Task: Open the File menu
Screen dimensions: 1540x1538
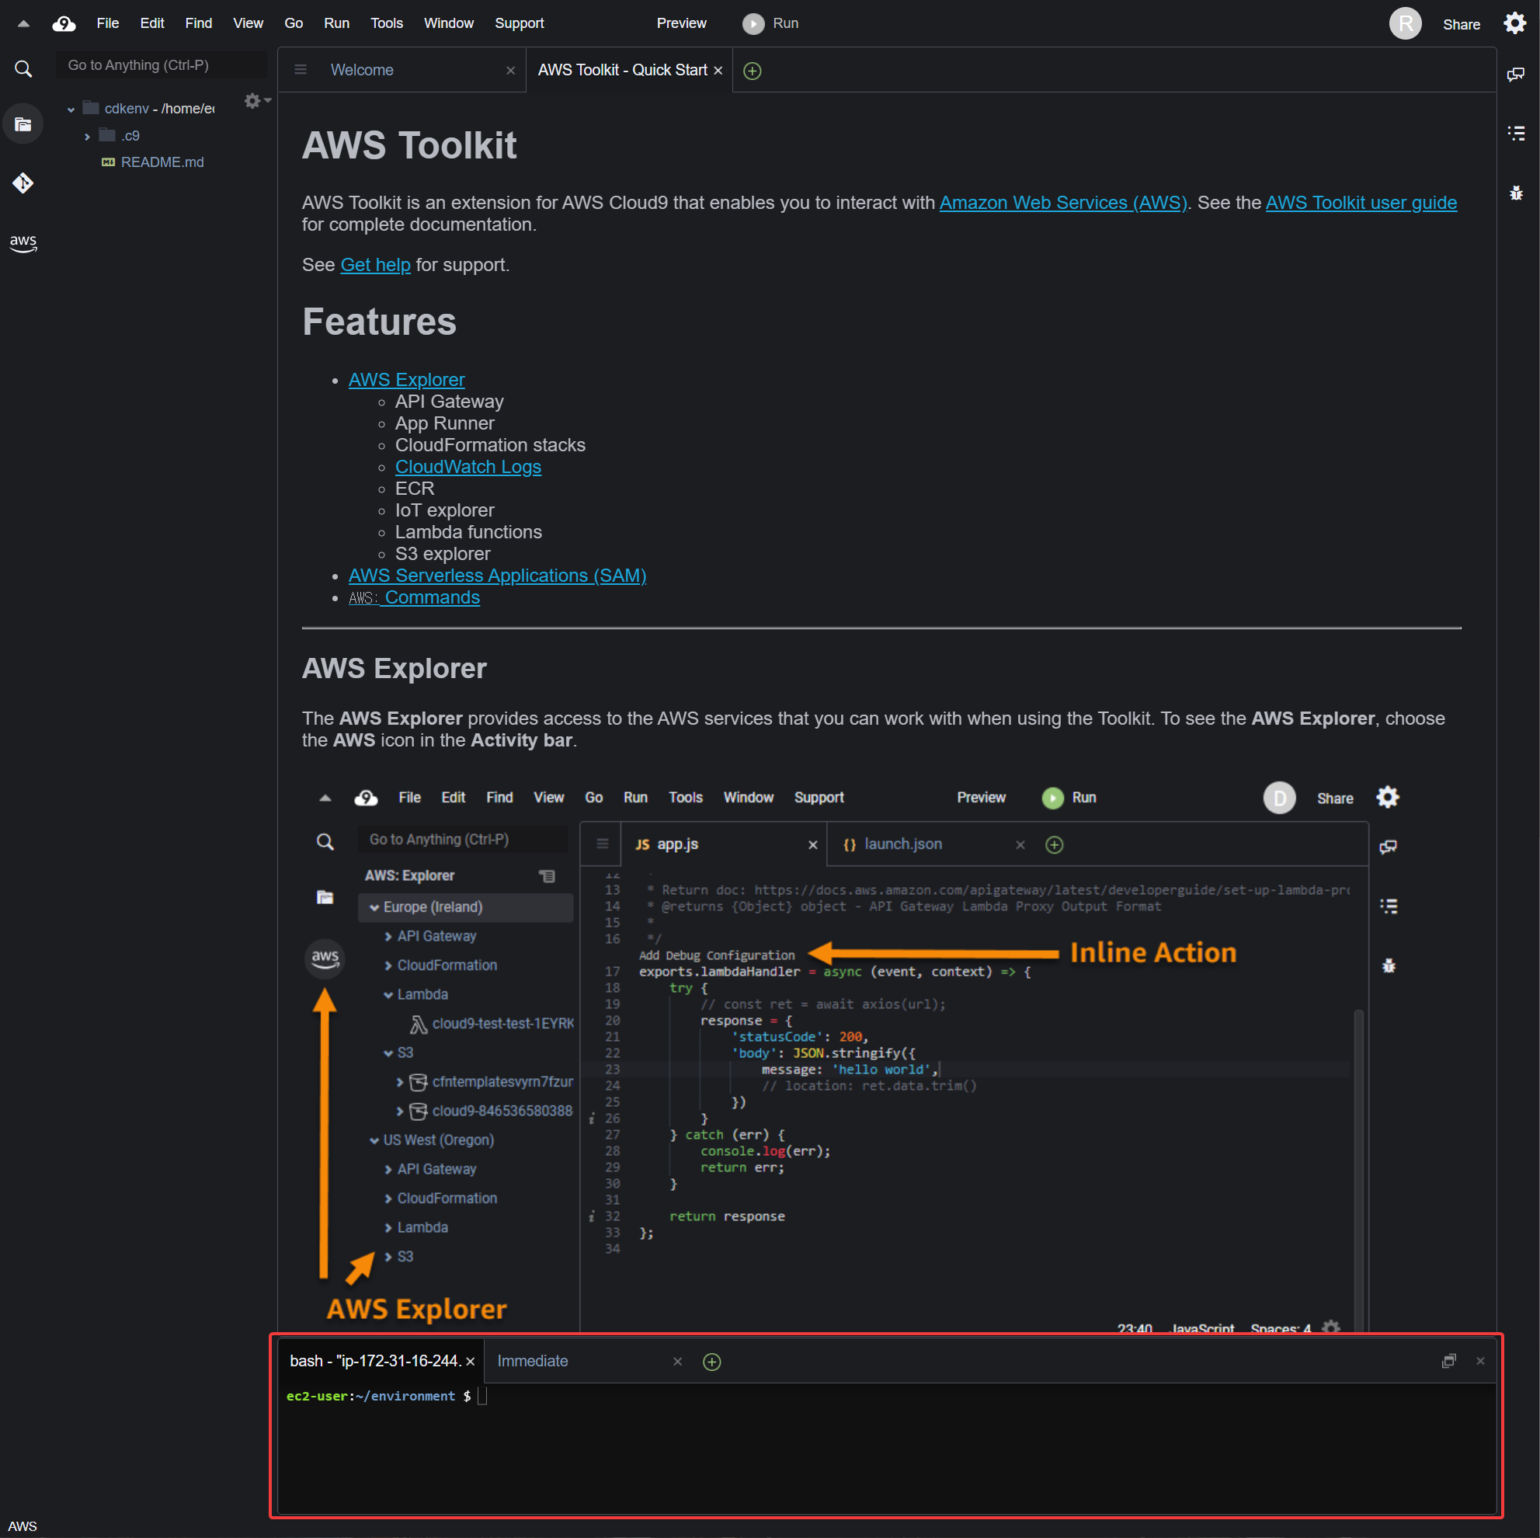Action: coord(108,23)
